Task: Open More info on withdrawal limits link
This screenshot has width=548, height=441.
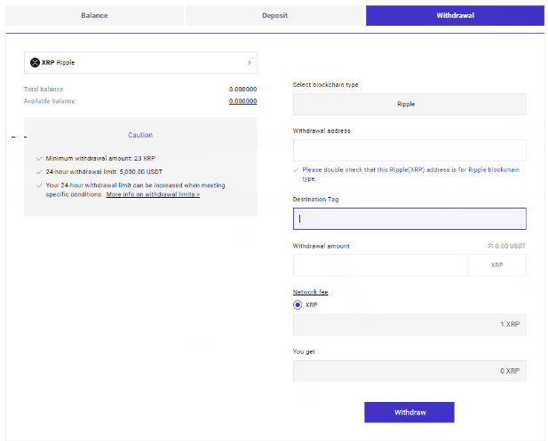Action: pos(153,194)
